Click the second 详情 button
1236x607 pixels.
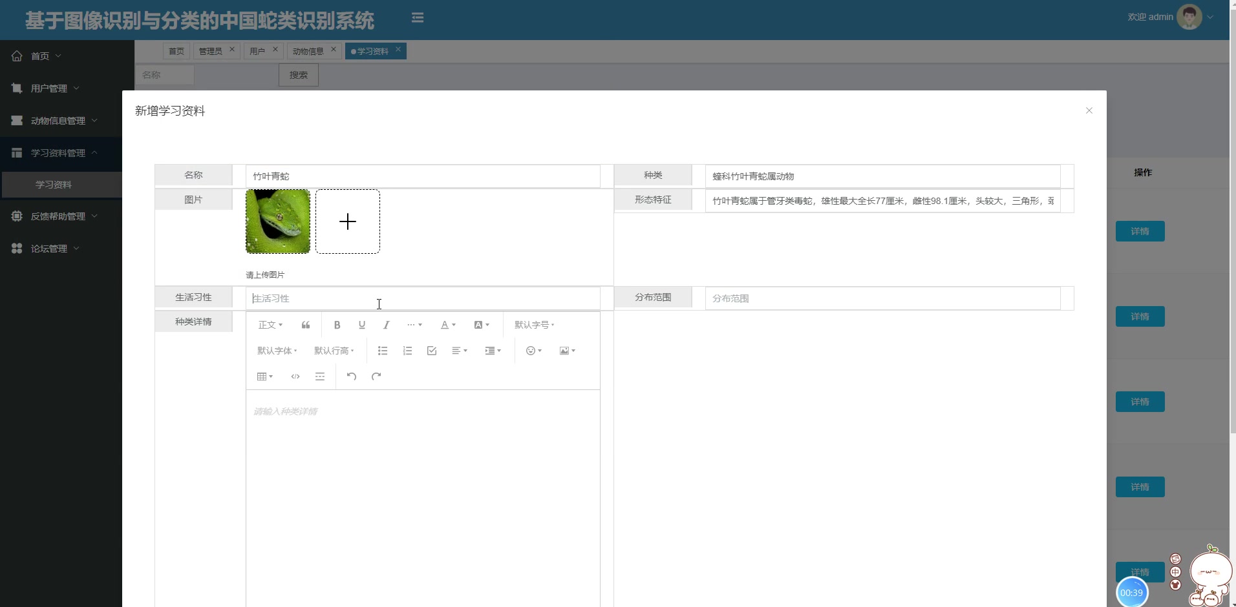[x=1140, y=316]
